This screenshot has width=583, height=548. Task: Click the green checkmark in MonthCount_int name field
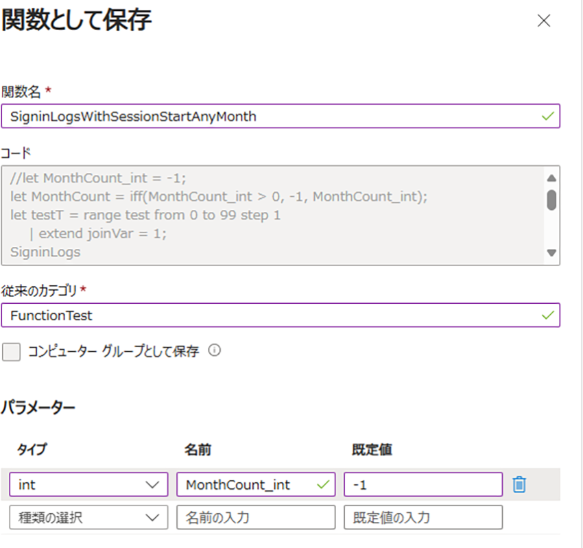click(x=323, y=484)
